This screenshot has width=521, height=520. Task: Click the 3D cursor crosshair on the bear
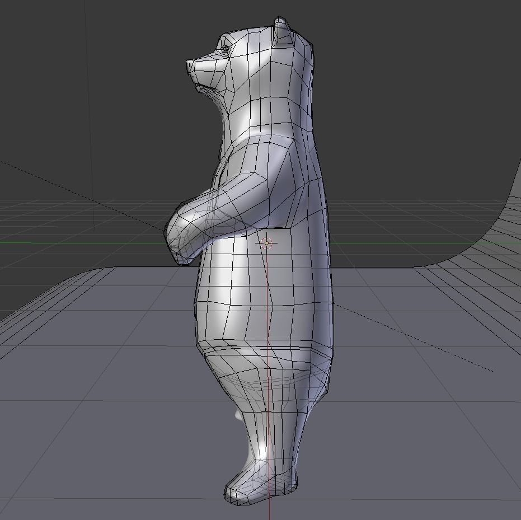pyautogui.click(x=266, y=243)
